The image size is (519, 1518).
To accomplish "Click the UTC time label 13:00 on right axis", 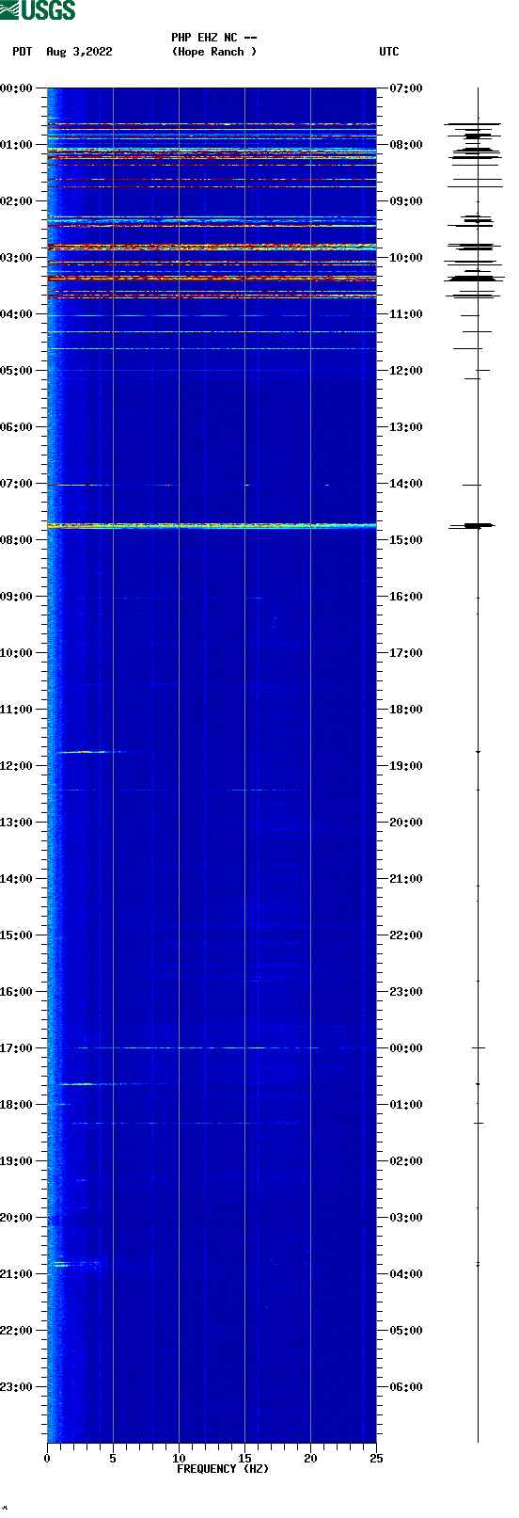I will tap(406, 427).
